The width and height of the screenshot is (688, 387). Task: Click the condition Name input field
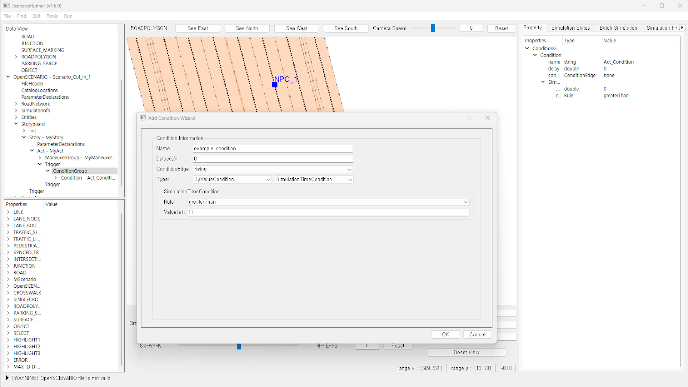[x=273, y=149]
